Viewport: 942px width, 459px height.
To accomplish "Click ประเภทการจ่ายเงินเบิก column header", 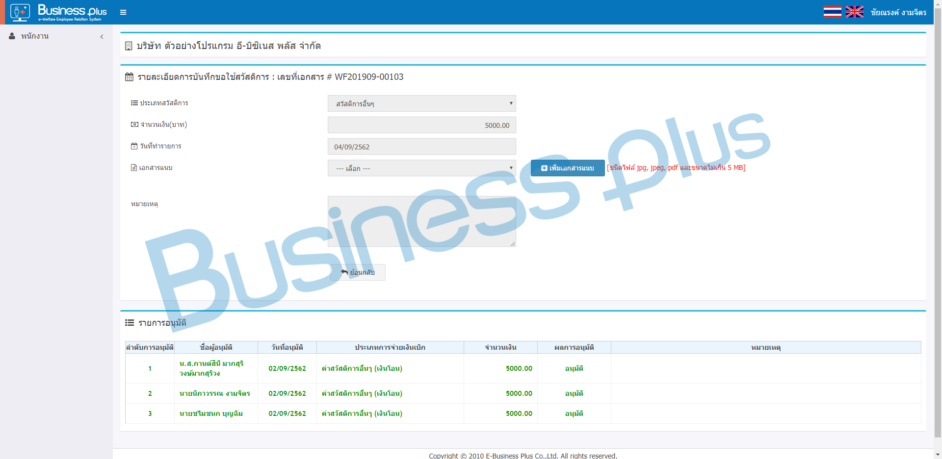I will point(390,347).
